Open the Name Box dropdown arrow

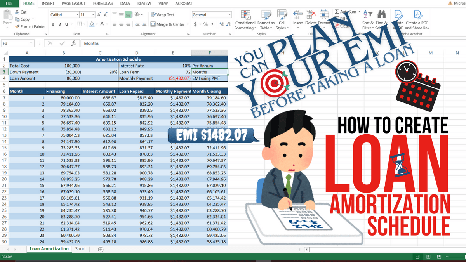pos(31,43)
